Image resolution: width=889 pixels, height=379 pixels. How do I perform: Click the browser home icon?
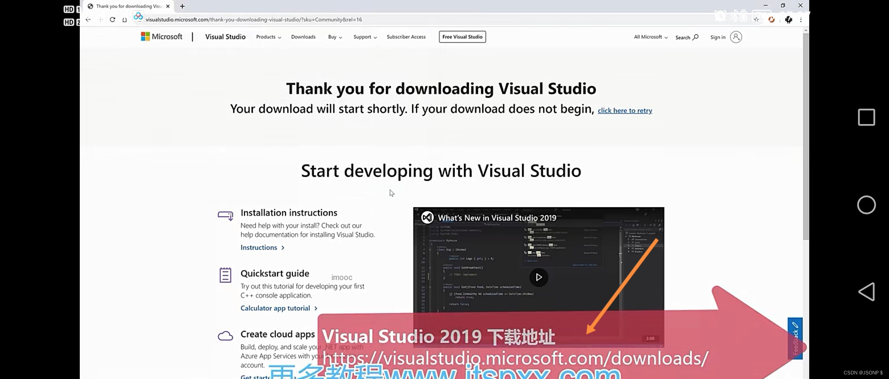click(125, 20)
